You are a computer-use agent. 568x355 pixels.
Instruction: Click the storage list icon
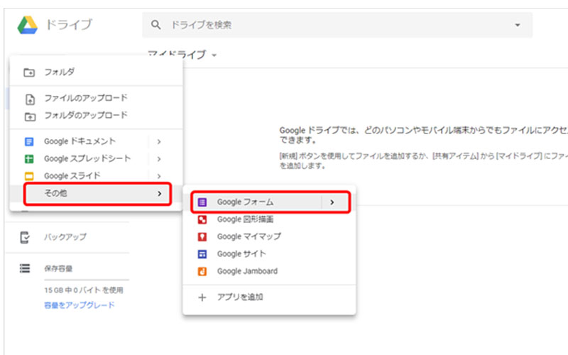(x=25, y=268)
